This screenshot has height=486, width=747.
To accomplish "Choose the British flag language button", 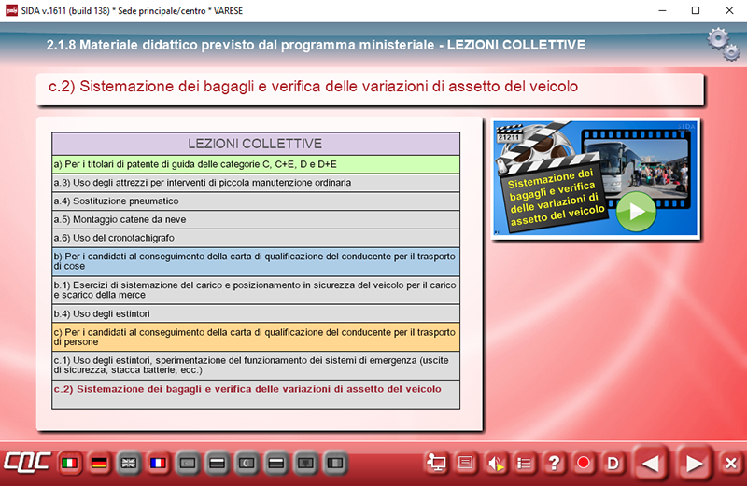I will (128, 462).
